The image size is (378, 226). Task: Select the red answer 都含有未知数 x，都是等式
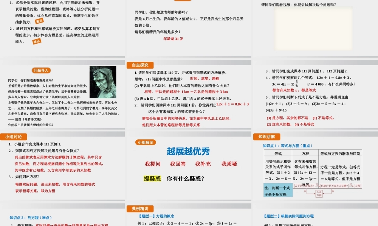tap(294, 90)
